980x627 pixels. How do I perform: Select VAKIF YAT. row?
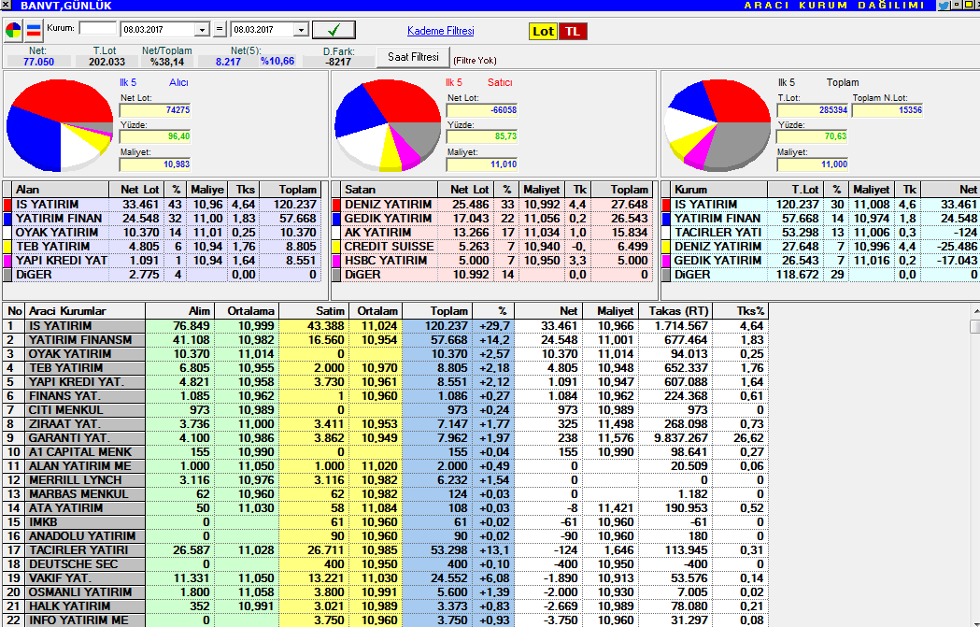(x=386, y=578)
